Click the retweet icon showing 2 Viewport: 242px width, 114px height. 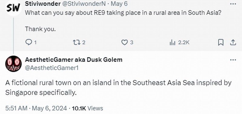[77, 42]
